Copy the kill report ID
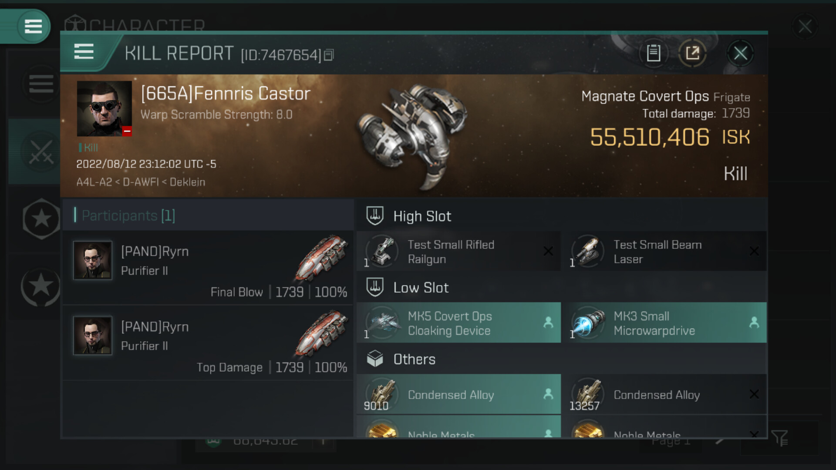The image size is (836, 470). tap(329, 55)
